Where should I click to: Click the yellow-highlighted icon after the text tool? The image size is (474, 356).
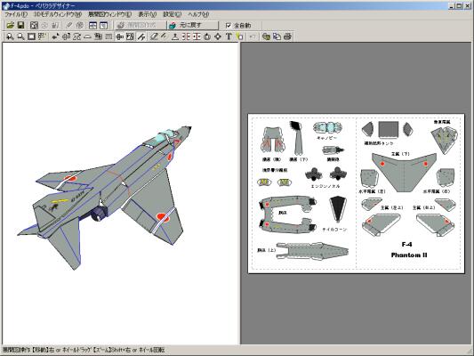pos(239,36)
